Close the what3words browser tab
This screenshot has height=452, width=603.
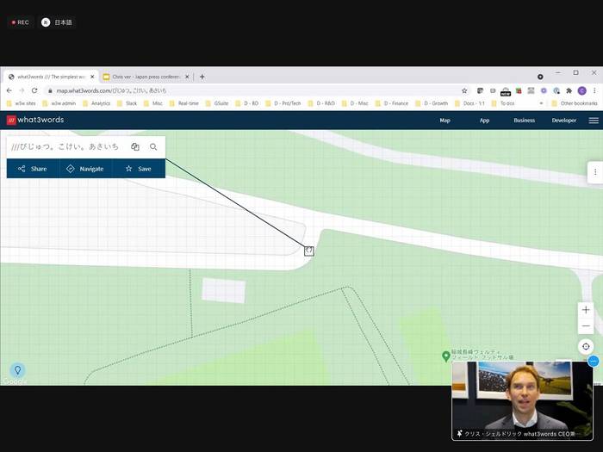tap(92, 77)
